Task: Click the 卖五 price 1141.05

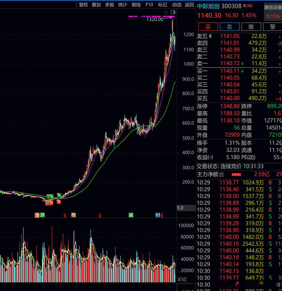Action: point(230,36)
